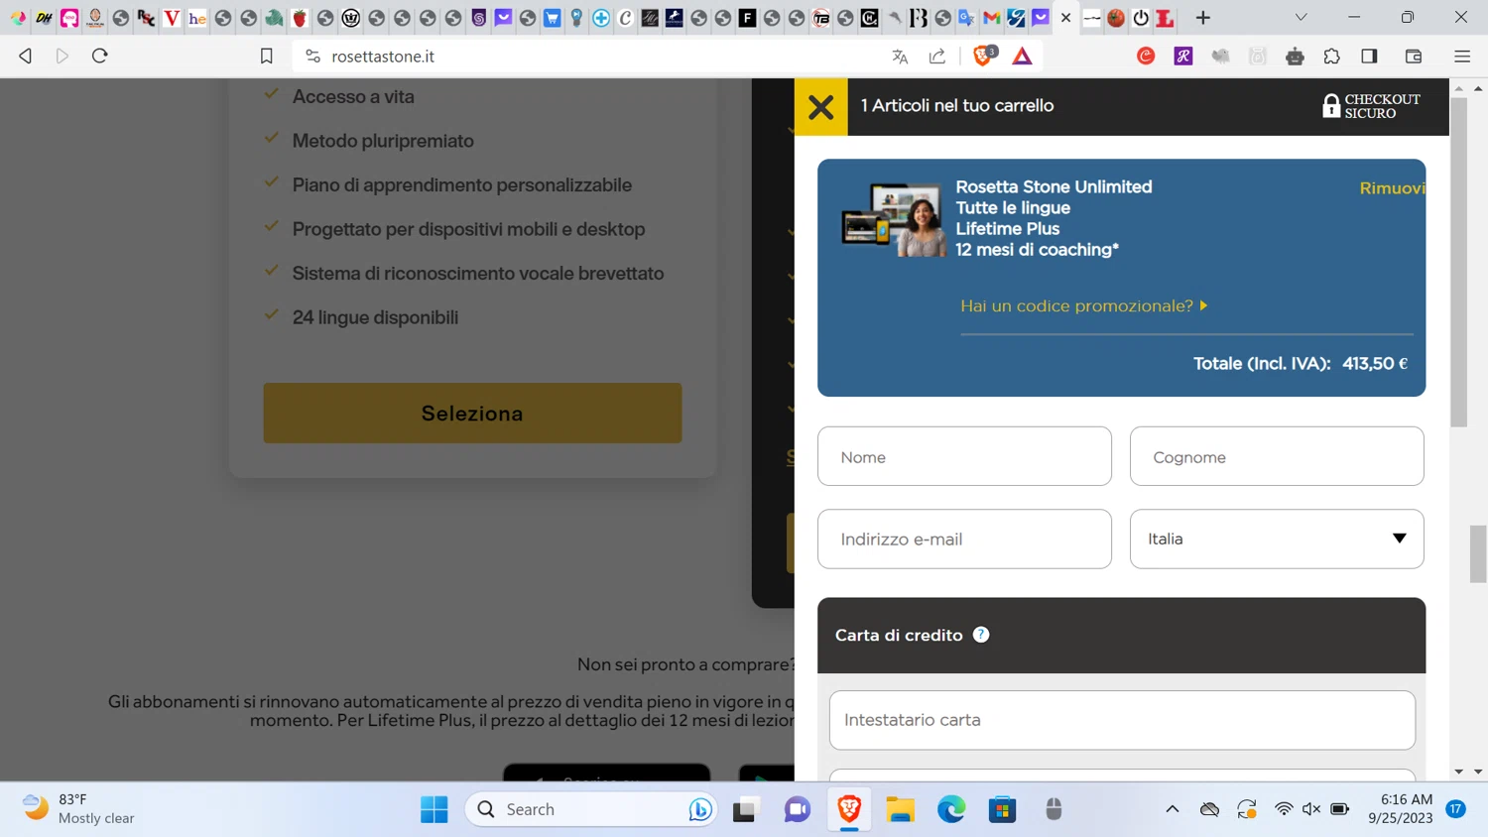
Task: Switch to the red L favicon tab
Action: (x=1165, y=18)
